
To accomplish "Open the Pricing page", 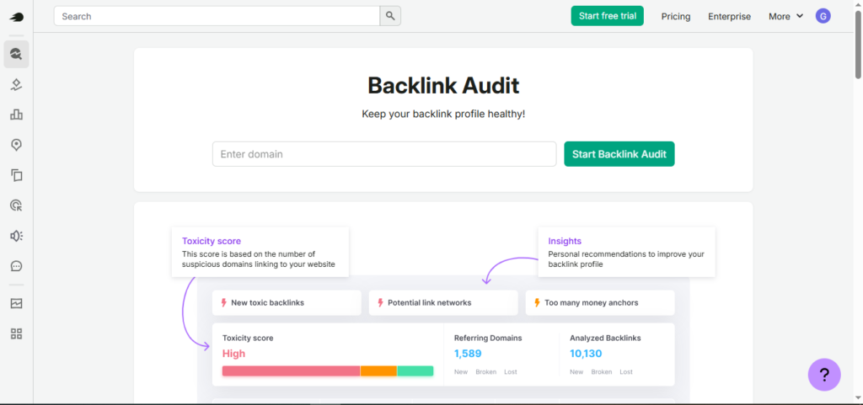I will 676,17.
